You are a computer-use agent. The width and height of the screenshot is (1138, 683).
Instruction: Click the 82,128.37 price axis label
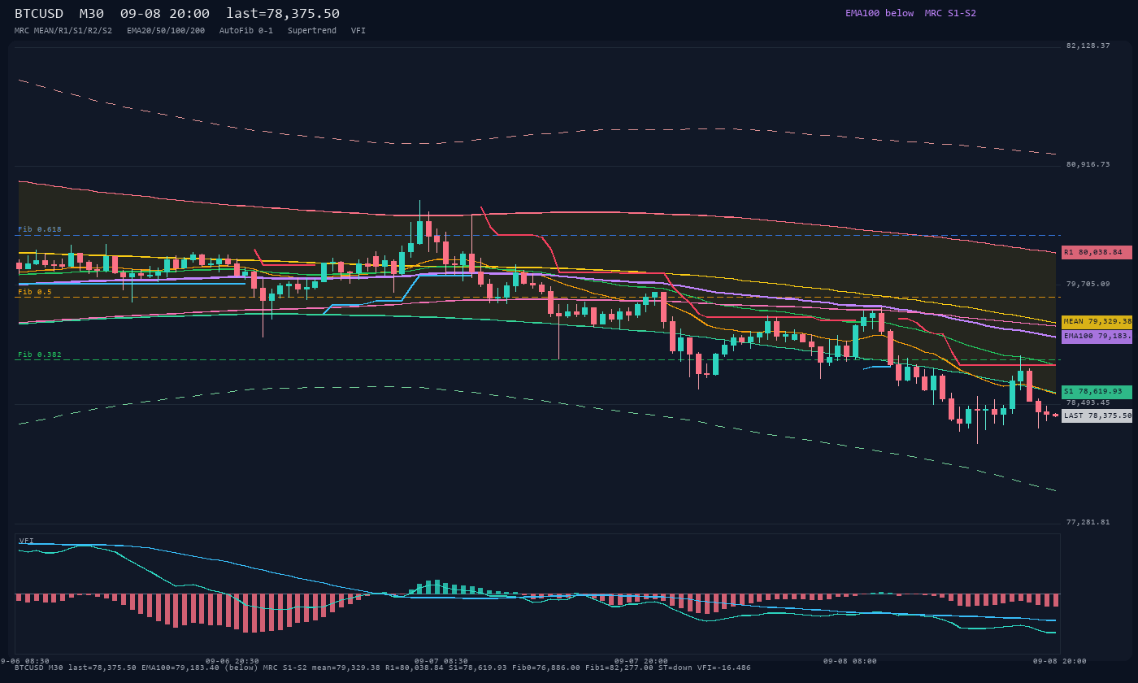(1088, 46)
